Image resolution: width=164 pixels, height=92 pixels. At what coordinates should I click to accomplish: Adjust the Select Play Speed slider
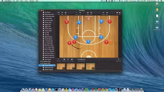coord(81,59)
